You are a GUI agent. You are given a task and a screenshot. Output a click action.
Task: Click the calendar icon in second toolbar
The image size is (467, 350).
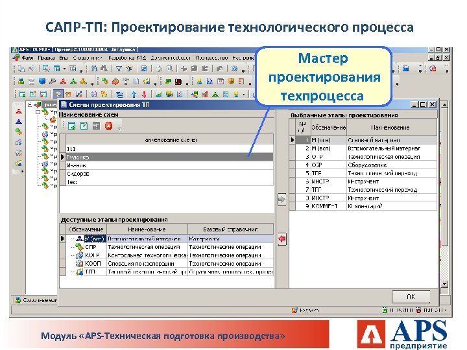[x=221, y=81]
